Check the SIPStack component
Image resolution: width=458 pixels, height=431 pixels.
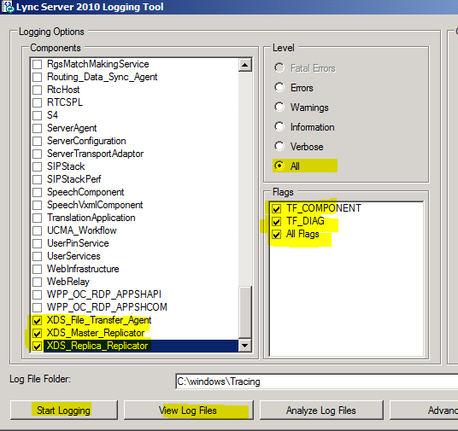(x=37, y=166)
